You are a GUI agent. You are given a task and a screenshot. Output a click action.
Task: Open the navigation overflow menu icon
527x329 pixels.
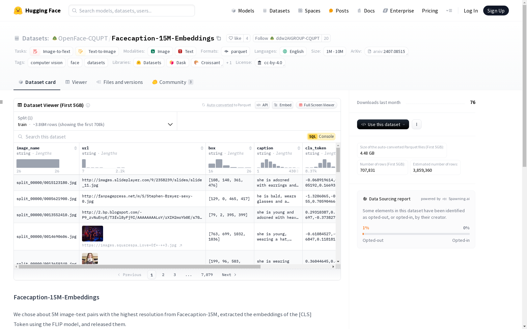click(449, 11)
